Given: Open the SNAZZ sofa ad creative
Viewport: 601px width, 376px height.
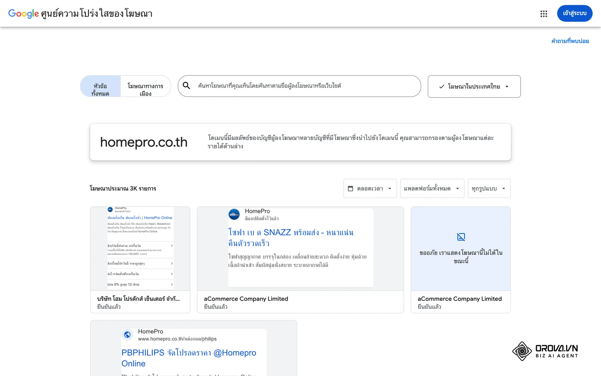Looking at the screenshot, I should [300, 249].
